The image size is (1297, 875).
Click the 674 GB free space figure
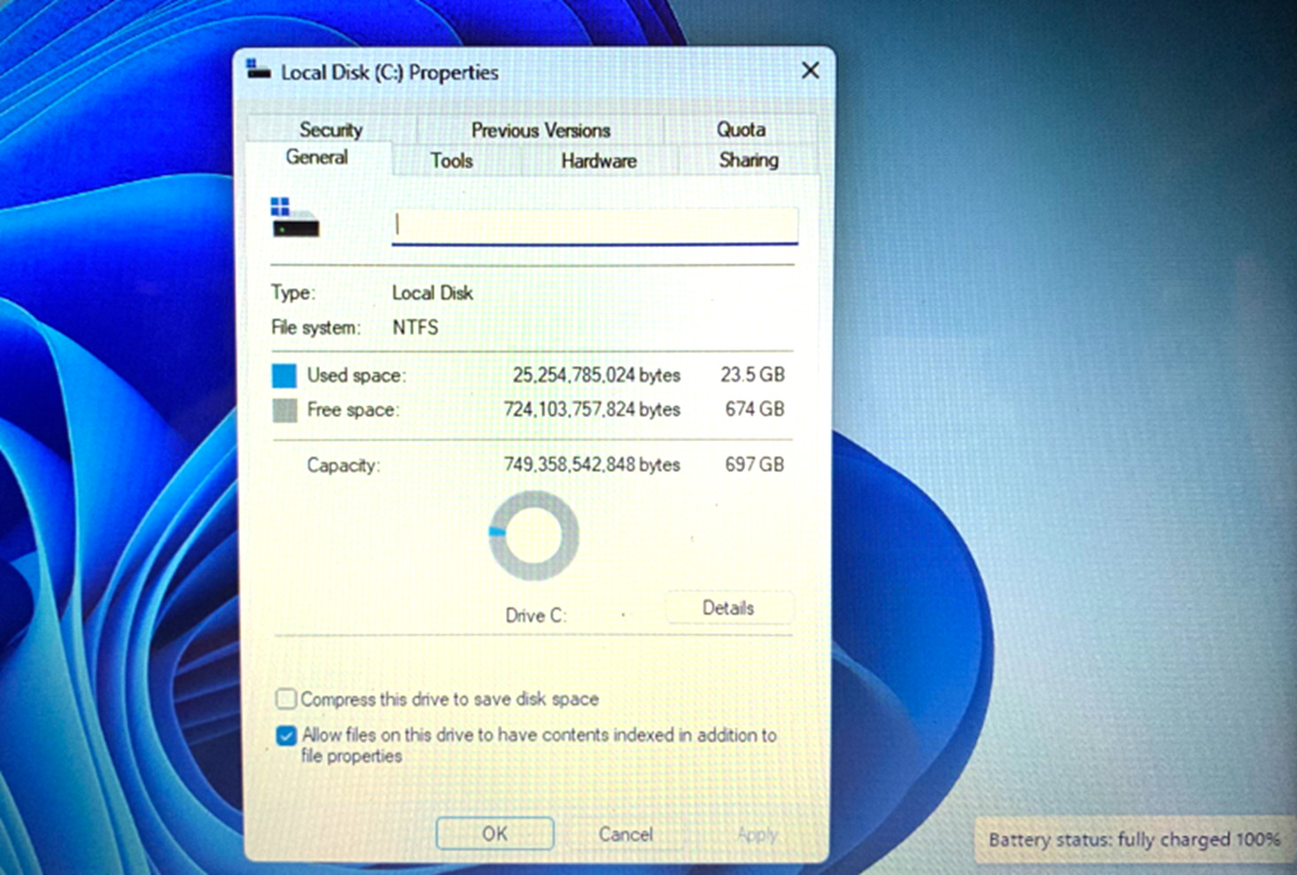(755, 409)
